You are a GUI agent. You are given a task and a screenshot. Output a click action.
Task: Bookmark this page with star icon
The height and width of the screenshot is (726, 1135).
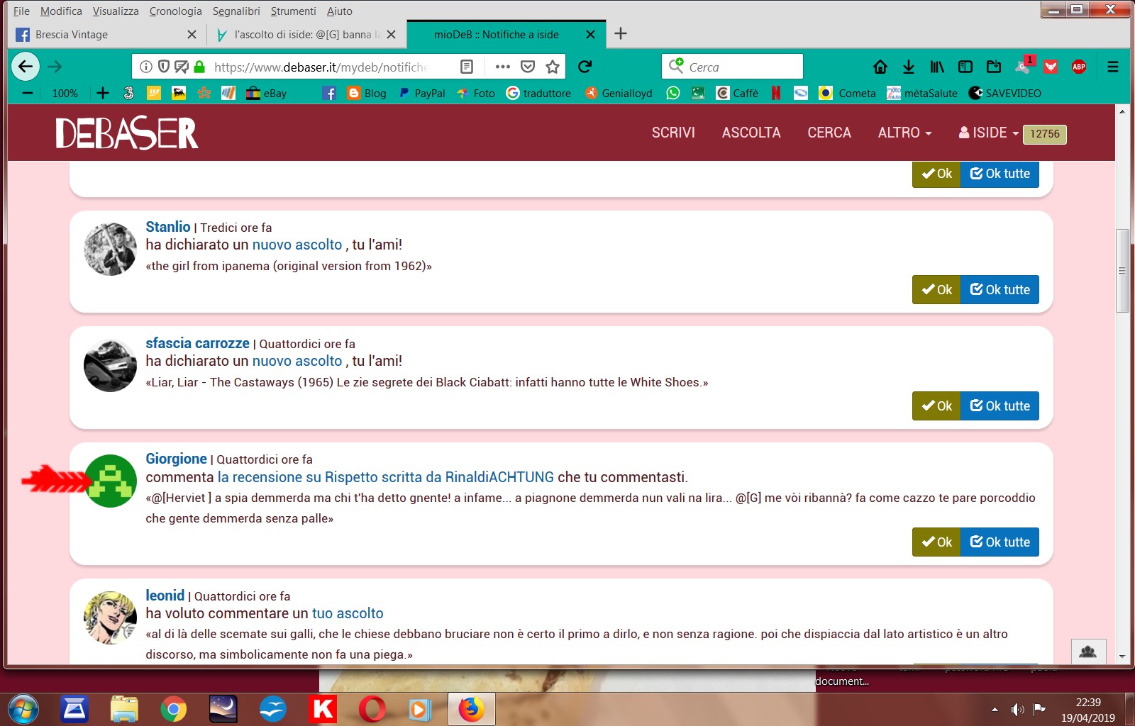(x=553, y=67)
